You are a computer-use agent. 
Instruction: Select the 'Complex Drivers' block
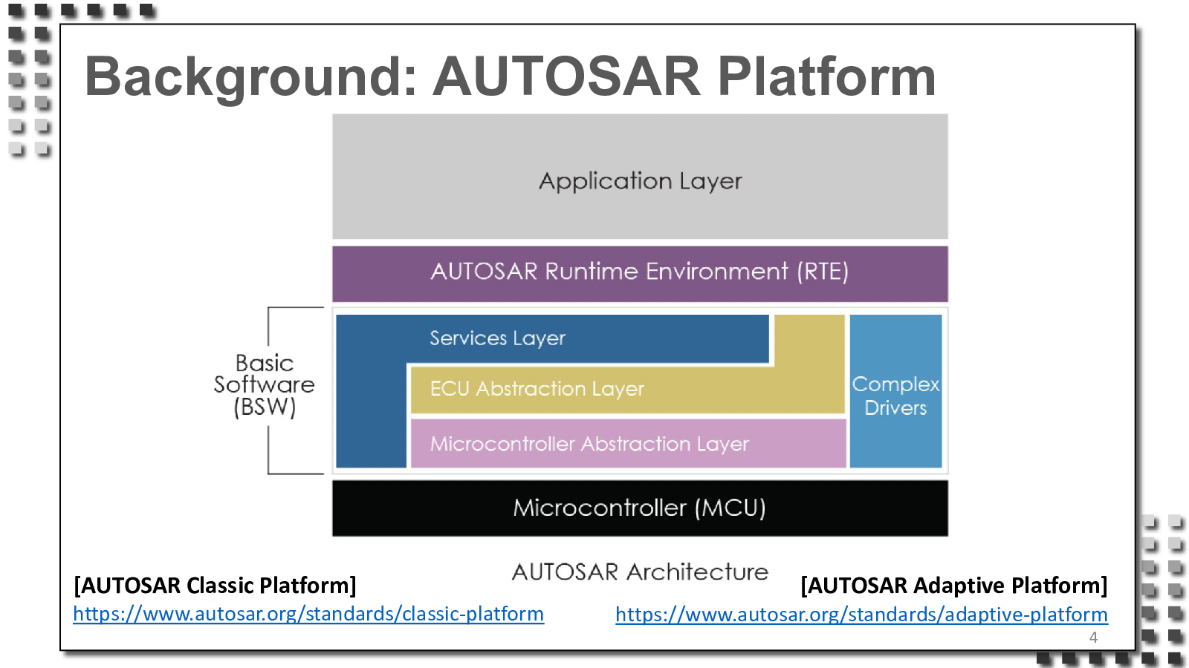(895, 391)
